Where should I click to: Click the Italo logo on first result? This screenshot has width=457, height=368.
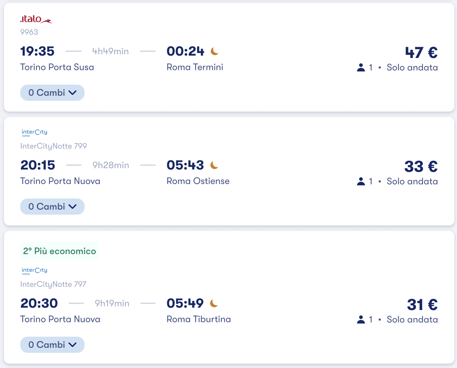pos(36,19)
